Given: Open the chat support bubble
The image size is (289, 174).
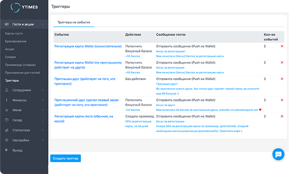Looking at the screenshot, I should (x=277, y=154).
